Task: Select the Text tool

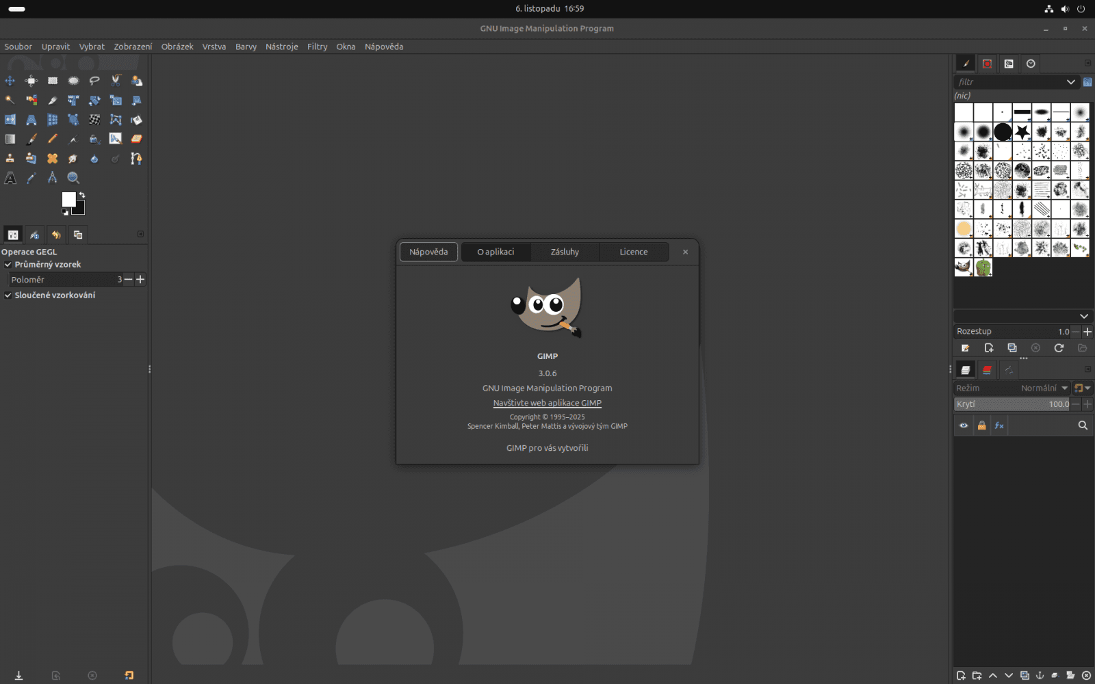Action: pyautogui.click(x=10, y=178)
